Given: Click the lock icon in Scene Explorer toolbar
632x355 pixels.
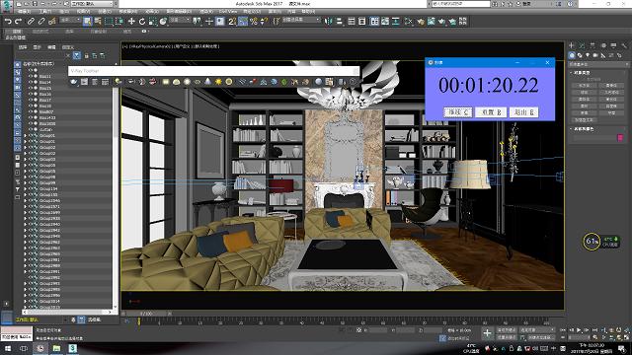Looking at the screenshot, I should coord(86,55).
